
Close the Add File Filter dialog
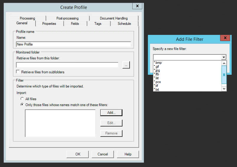[x=225, y=38]
